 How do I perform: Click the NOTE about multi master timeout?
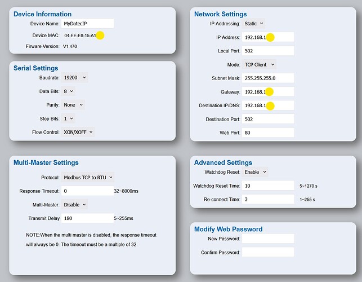91,240
